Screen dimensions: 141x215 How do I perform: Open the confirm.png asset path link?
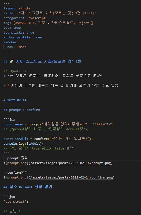[72, 178]
